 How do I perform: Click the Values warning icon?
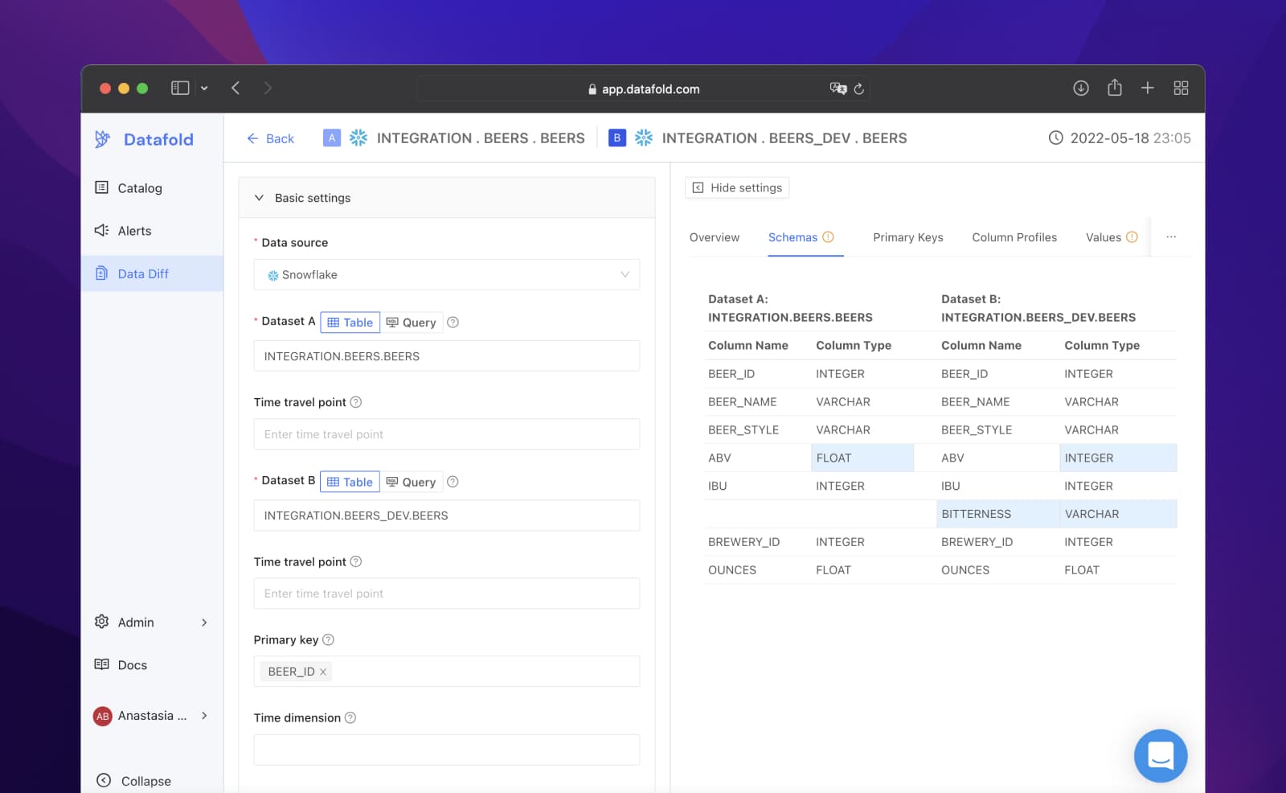click(x=1132, y=237)
